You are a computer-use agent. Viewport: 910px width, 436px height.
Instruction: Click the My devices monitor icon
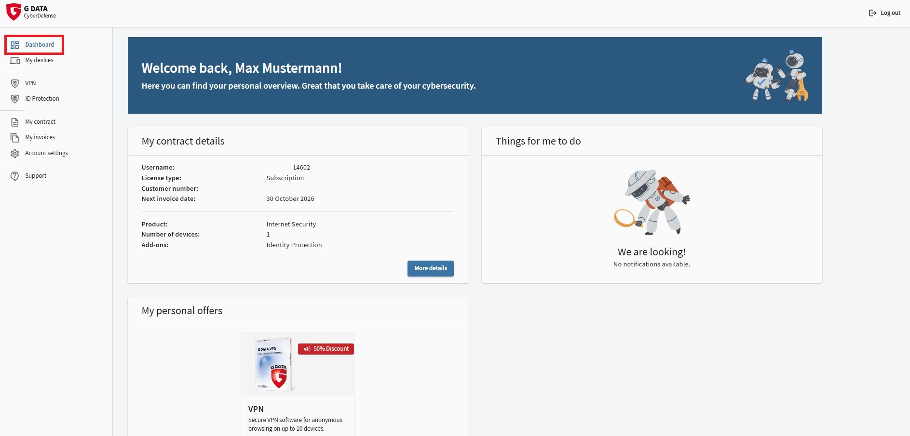tap(15, 61)
